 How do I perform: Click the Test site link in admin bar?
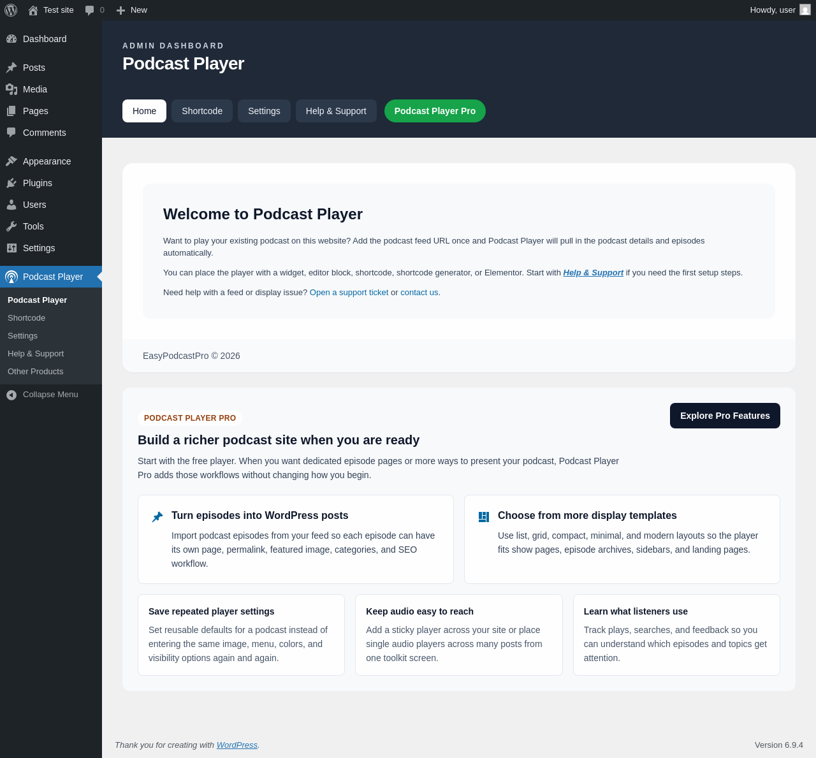[51, 10]
